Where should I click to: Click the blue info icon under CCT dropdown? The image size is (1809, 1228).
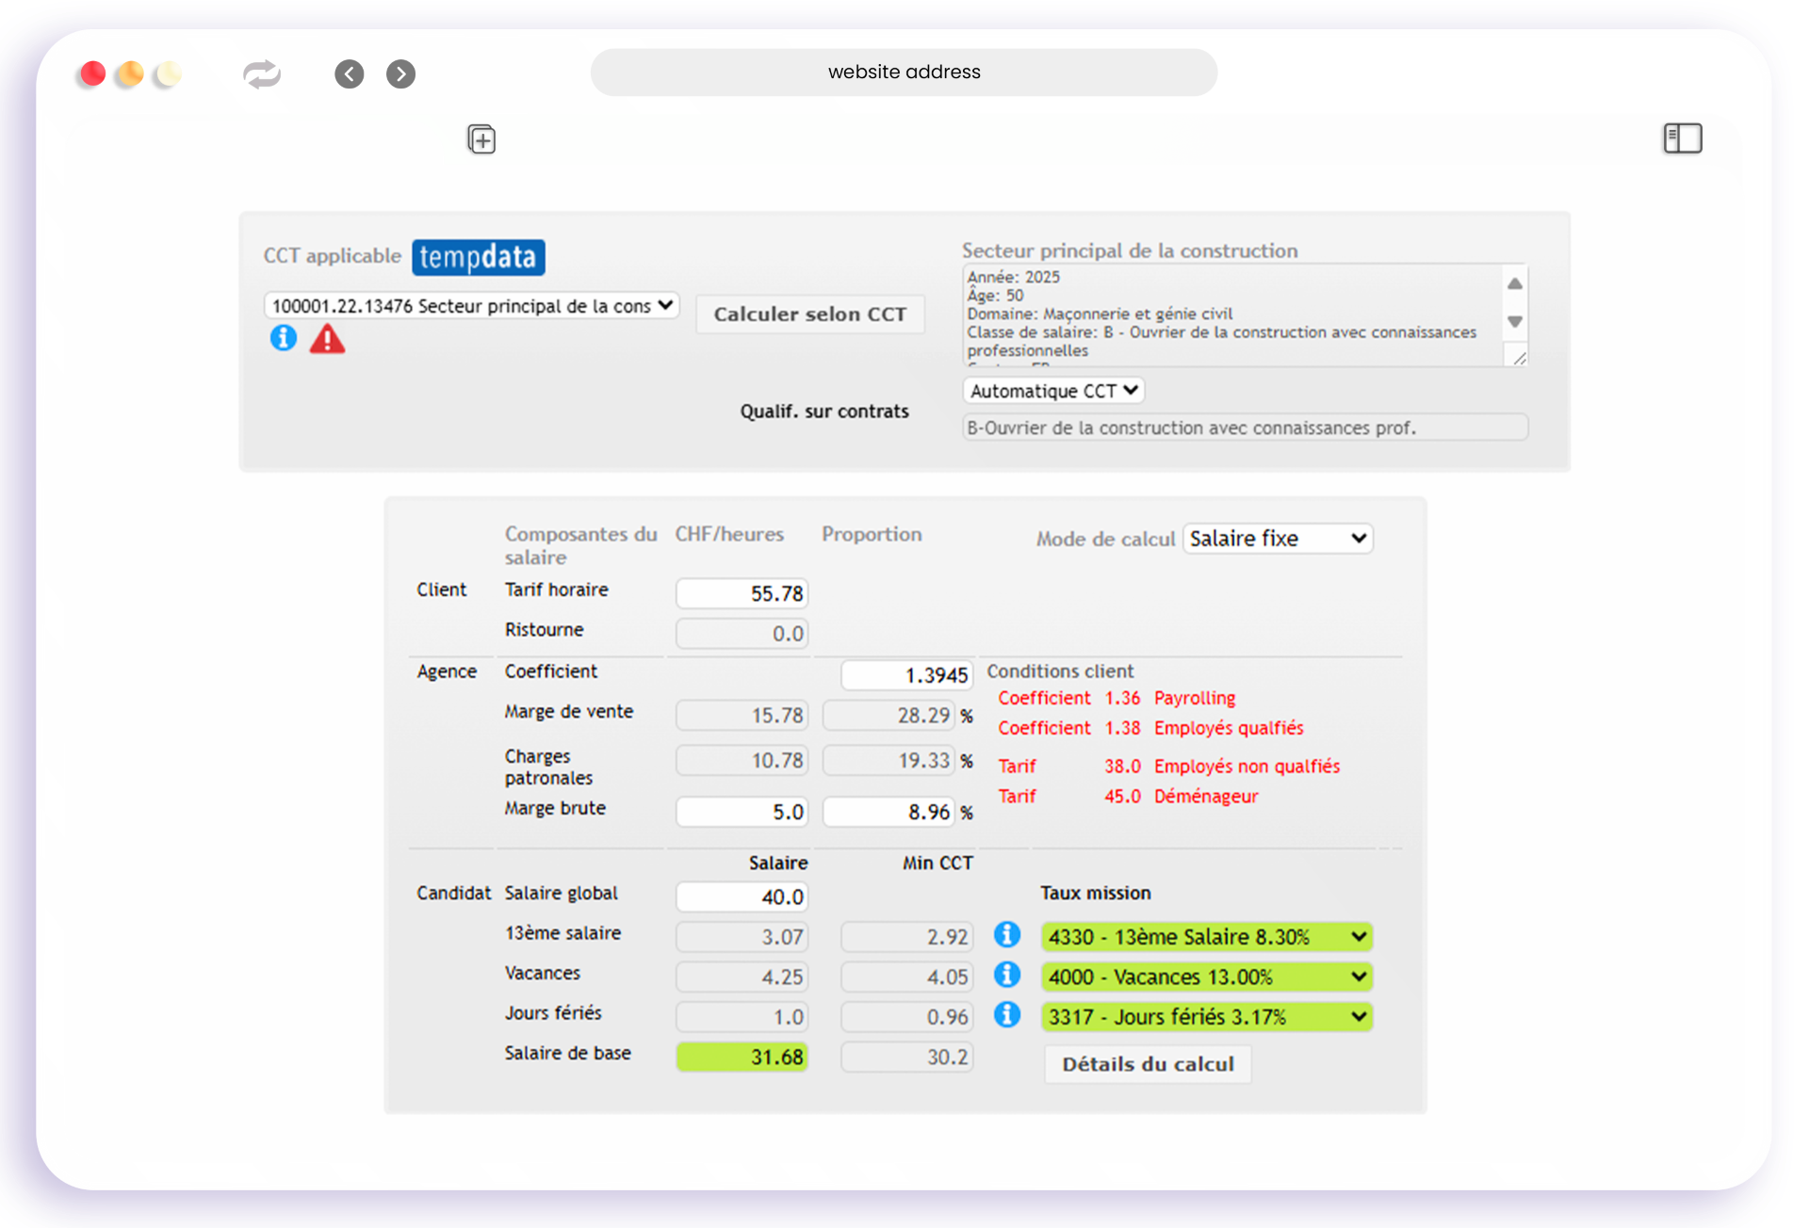283,337
